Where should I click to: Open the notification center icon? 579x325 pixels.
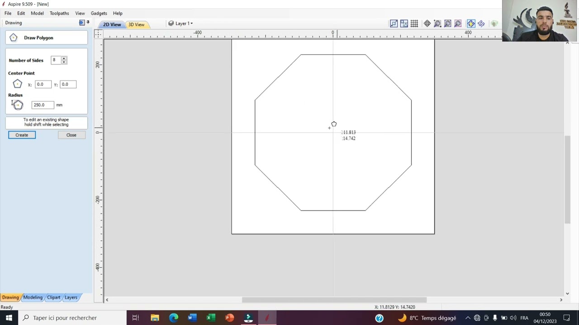[566, 318]
